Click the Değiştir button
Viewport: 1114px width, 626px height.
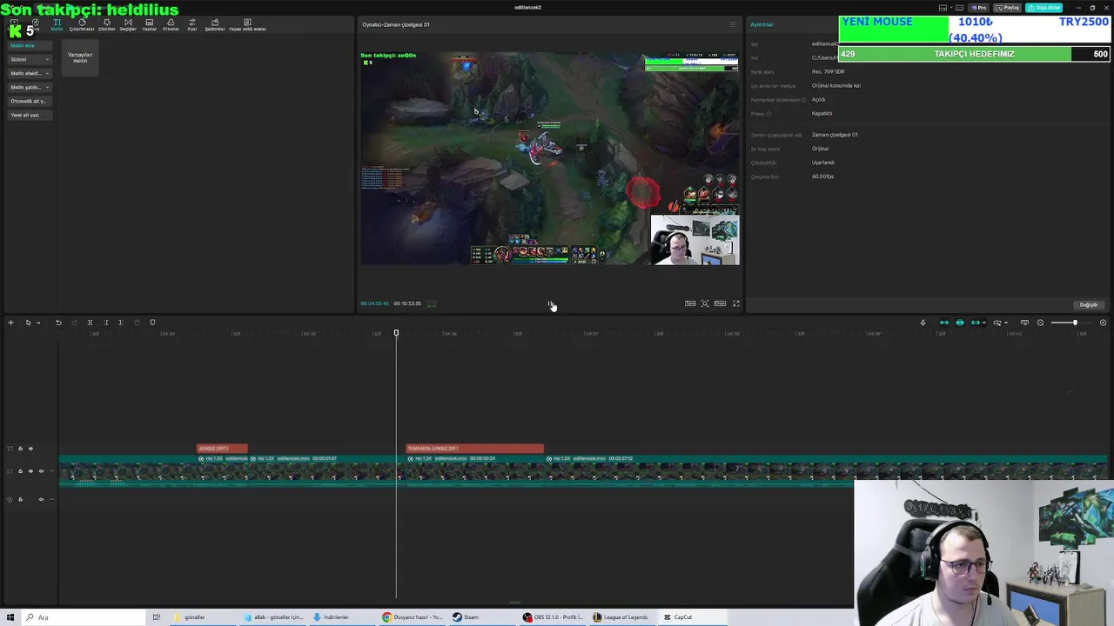1089,304
